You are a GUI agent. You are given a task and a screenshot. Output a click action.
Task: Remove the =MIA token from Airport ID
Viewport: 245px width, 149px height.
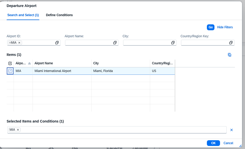pos(19,43)
